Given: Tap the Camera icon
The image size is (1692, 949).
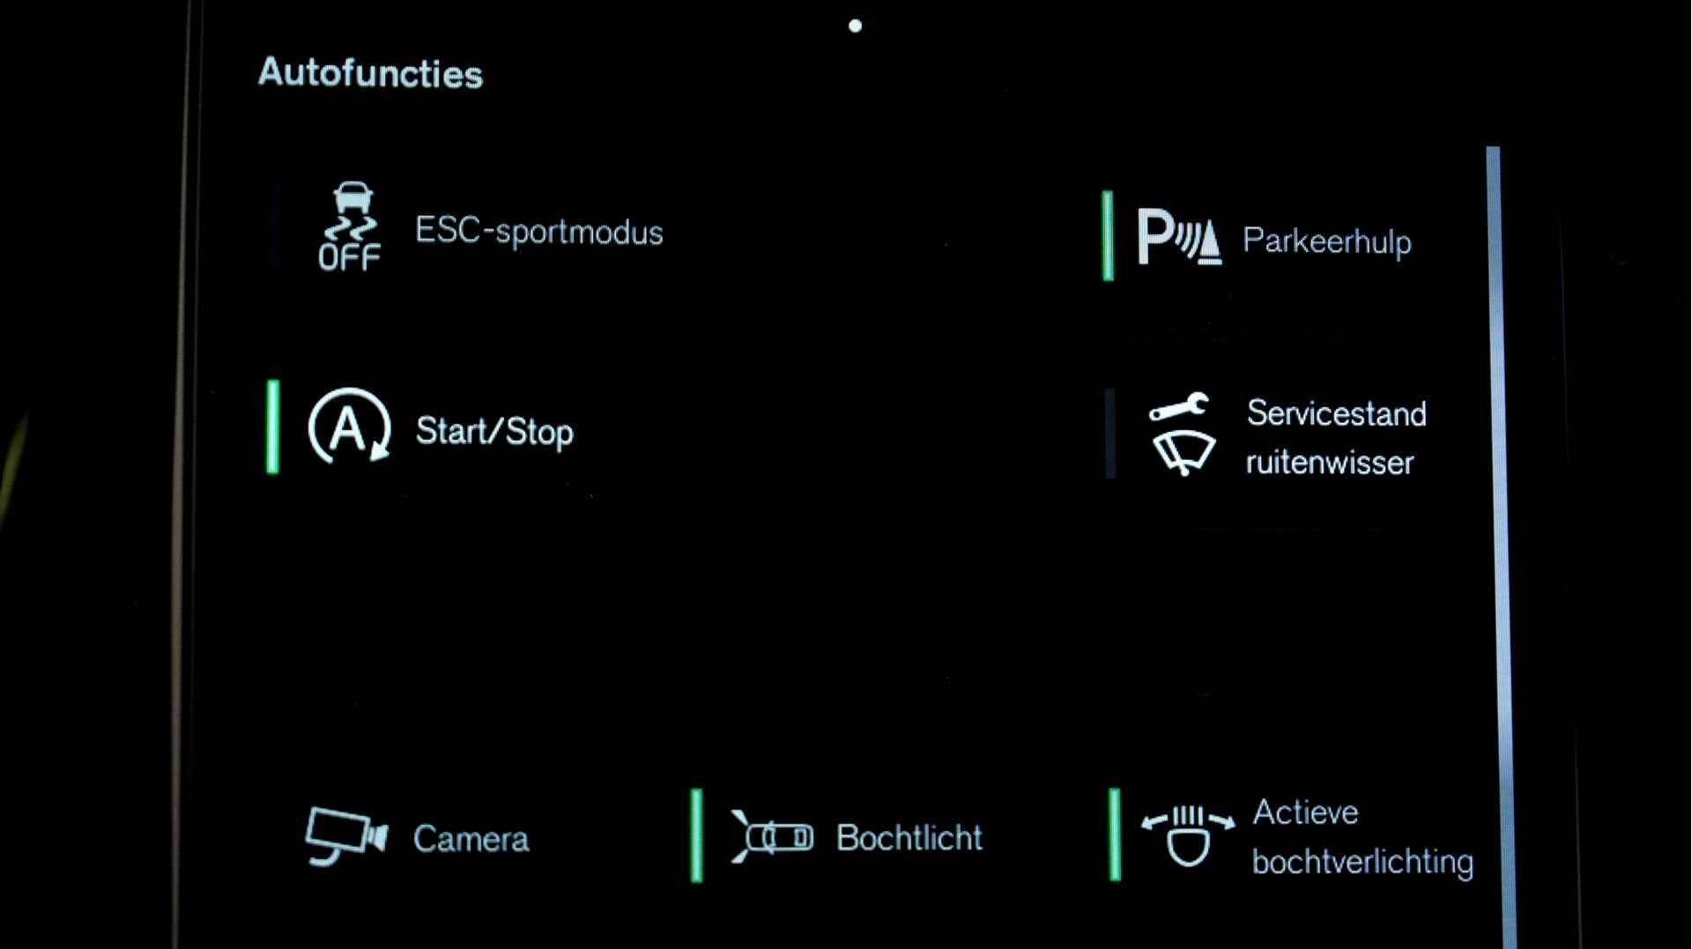Looking at the screenshot, I should (346, 836).
